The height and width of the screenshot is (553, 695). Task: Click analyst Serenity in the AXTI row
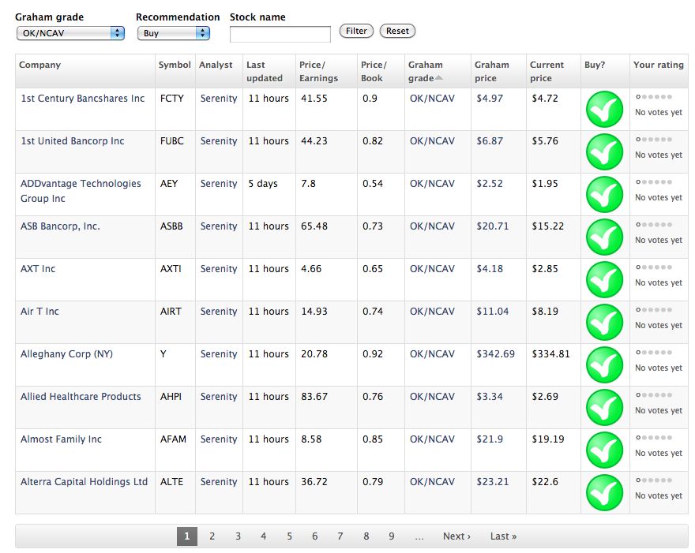[219, 269]
